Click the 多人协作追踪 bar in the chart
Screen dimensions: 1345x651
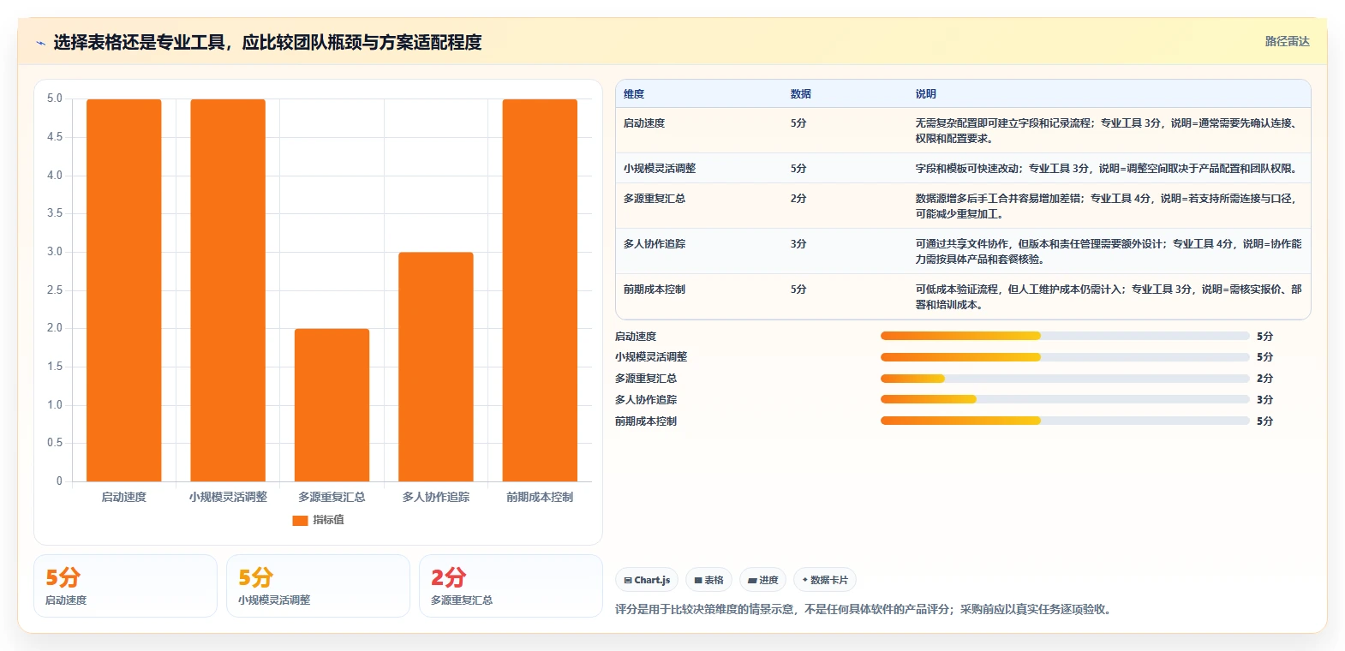click(436, 367)
